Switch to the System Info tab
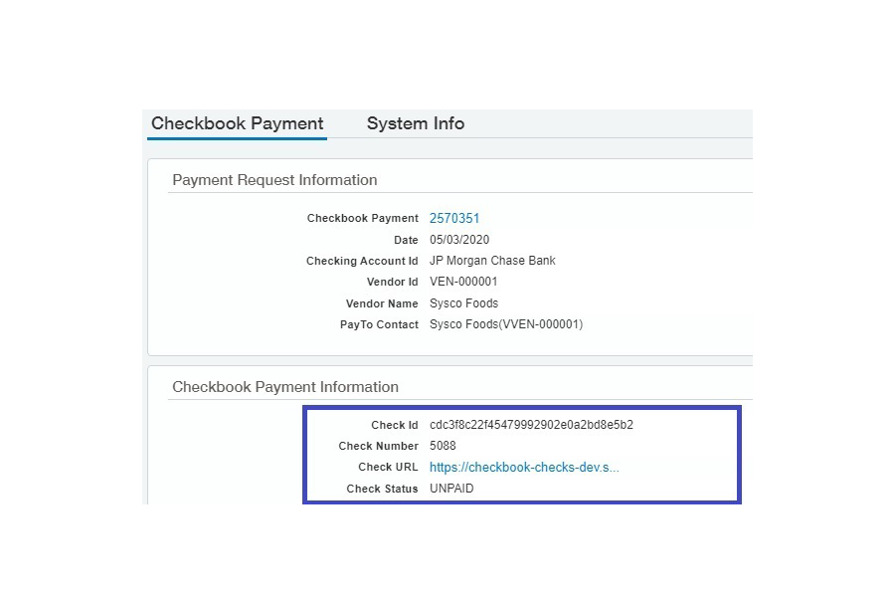Image resolution: width=895 pixels, height=597 pixels. tap(415, 123)
